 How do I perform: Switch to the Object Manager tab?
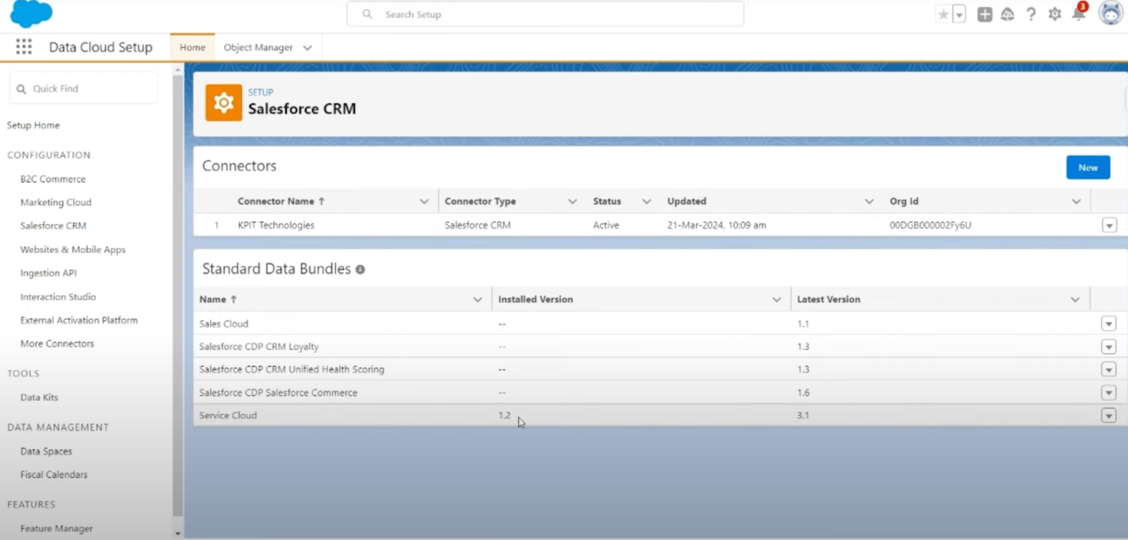258,47
